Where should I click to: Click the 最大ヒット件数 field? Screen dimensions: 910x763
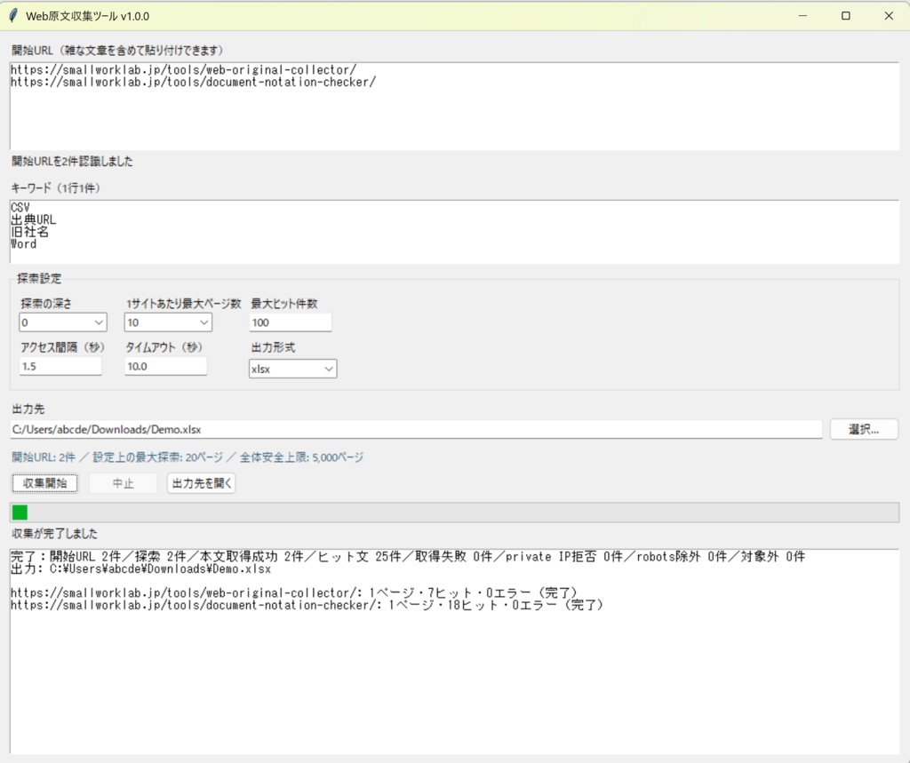pyautogui.click(x=291, y=322)
